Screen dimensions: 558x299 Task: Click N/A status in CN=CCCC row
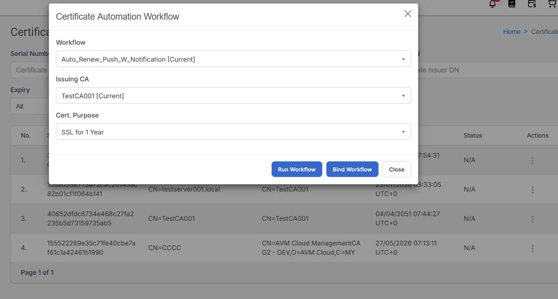point(469,248)
